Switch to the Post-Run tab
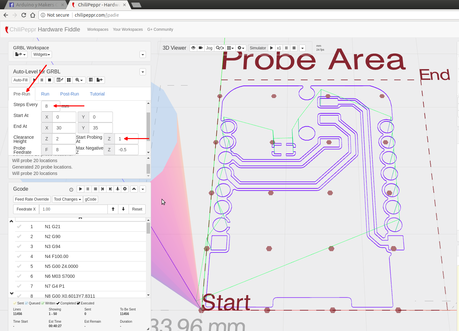 coord(70,94)
